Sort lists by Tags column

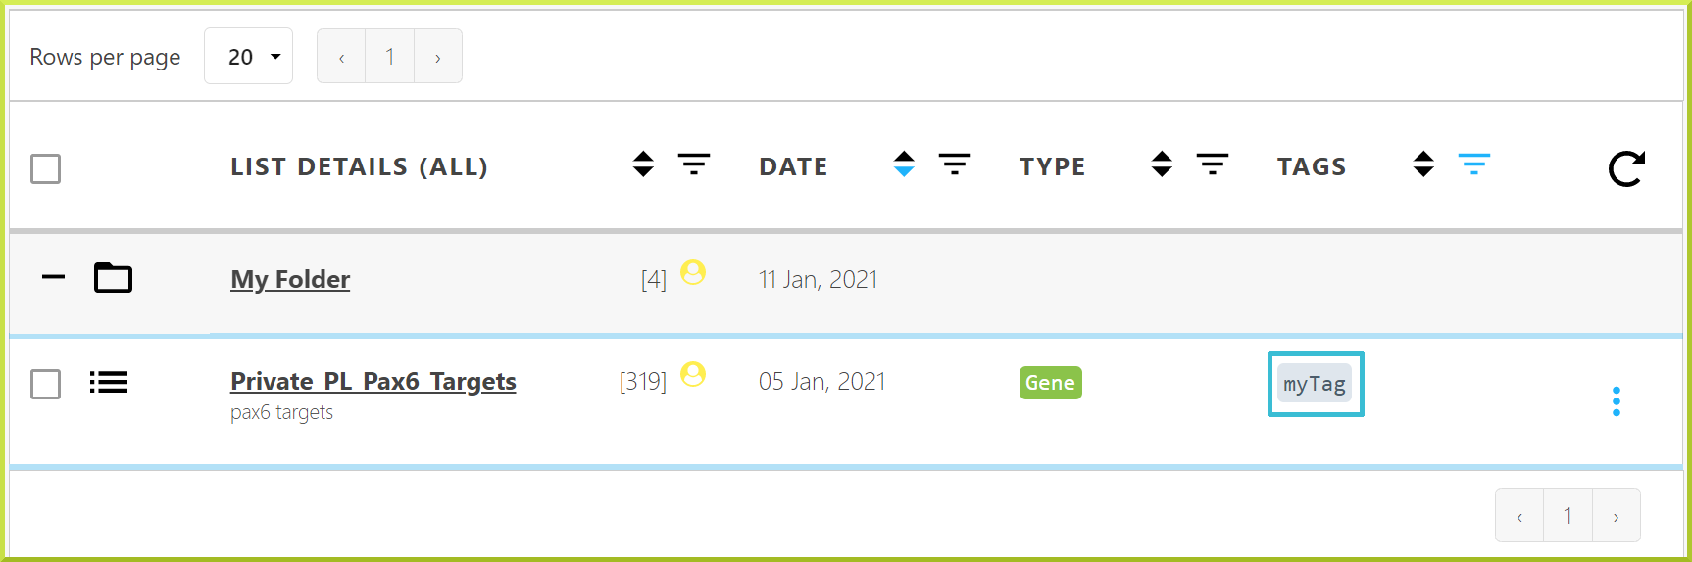(x=1423, y=164)
